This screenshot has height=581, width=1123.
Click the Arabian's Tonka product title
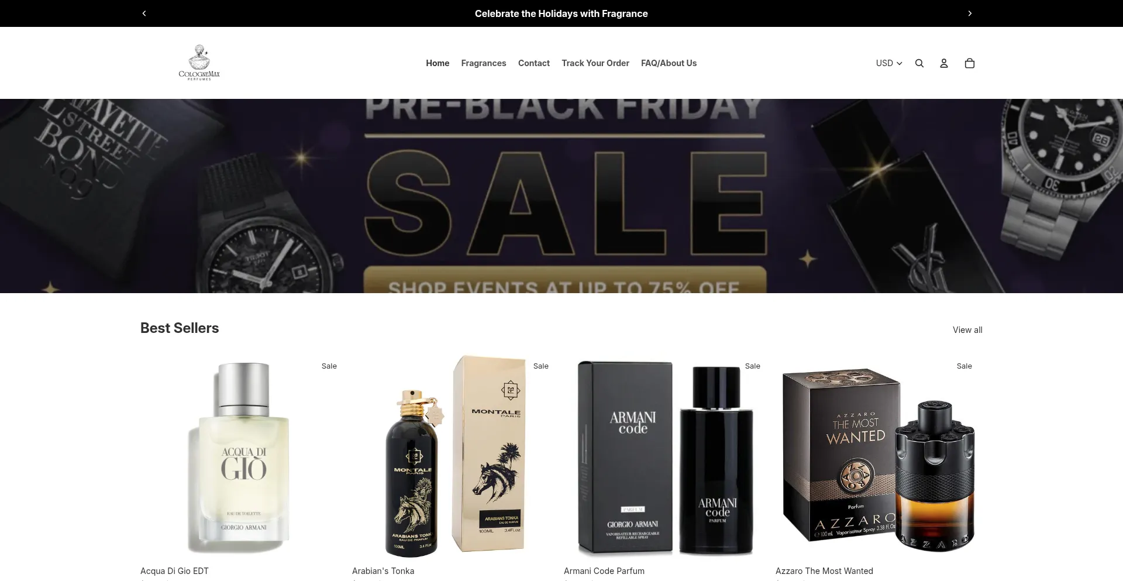(383, 571)
